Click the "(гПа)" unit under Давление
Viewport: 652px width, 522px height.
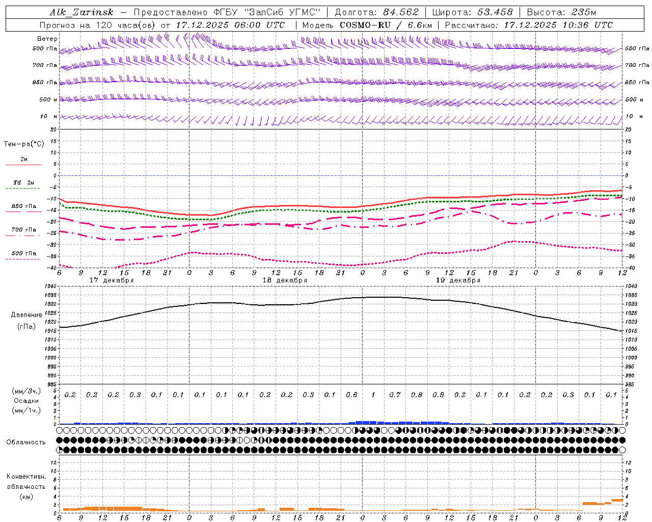(x=26, y=327)
